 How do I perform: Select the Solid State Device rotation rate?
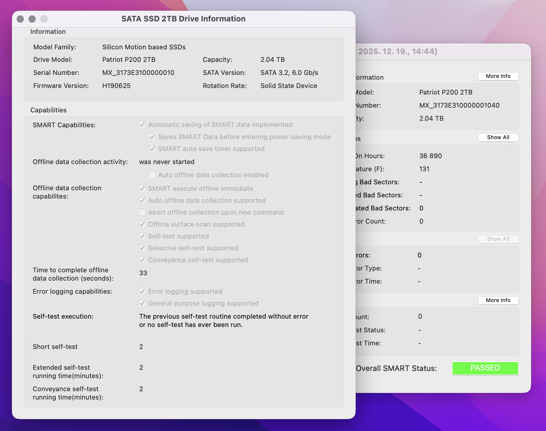pos(289,86)
